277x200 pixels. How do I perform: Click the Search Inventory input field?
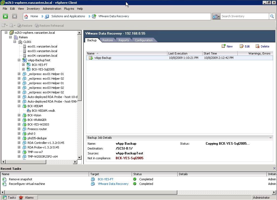(244, 16)
